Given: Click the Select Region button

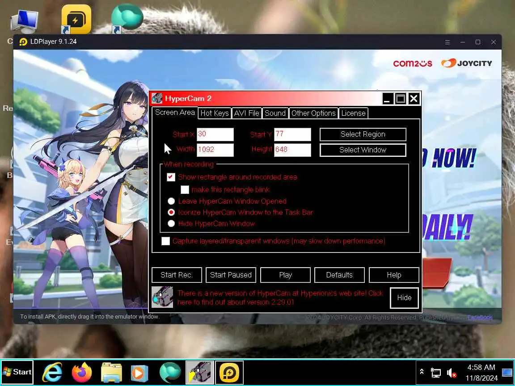Looking at the screenshot, I should [x=363, y=134].
